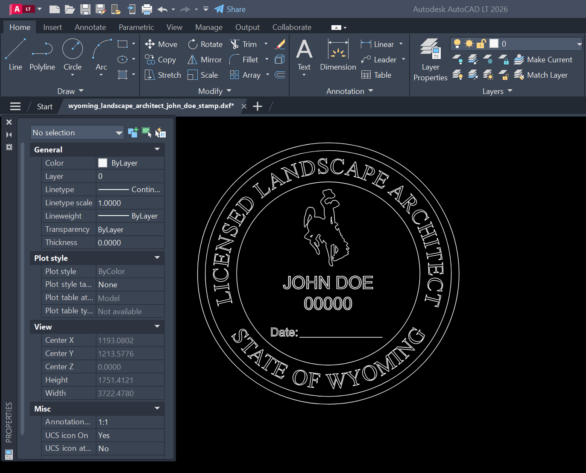Open the No selection dropdown

77,132
